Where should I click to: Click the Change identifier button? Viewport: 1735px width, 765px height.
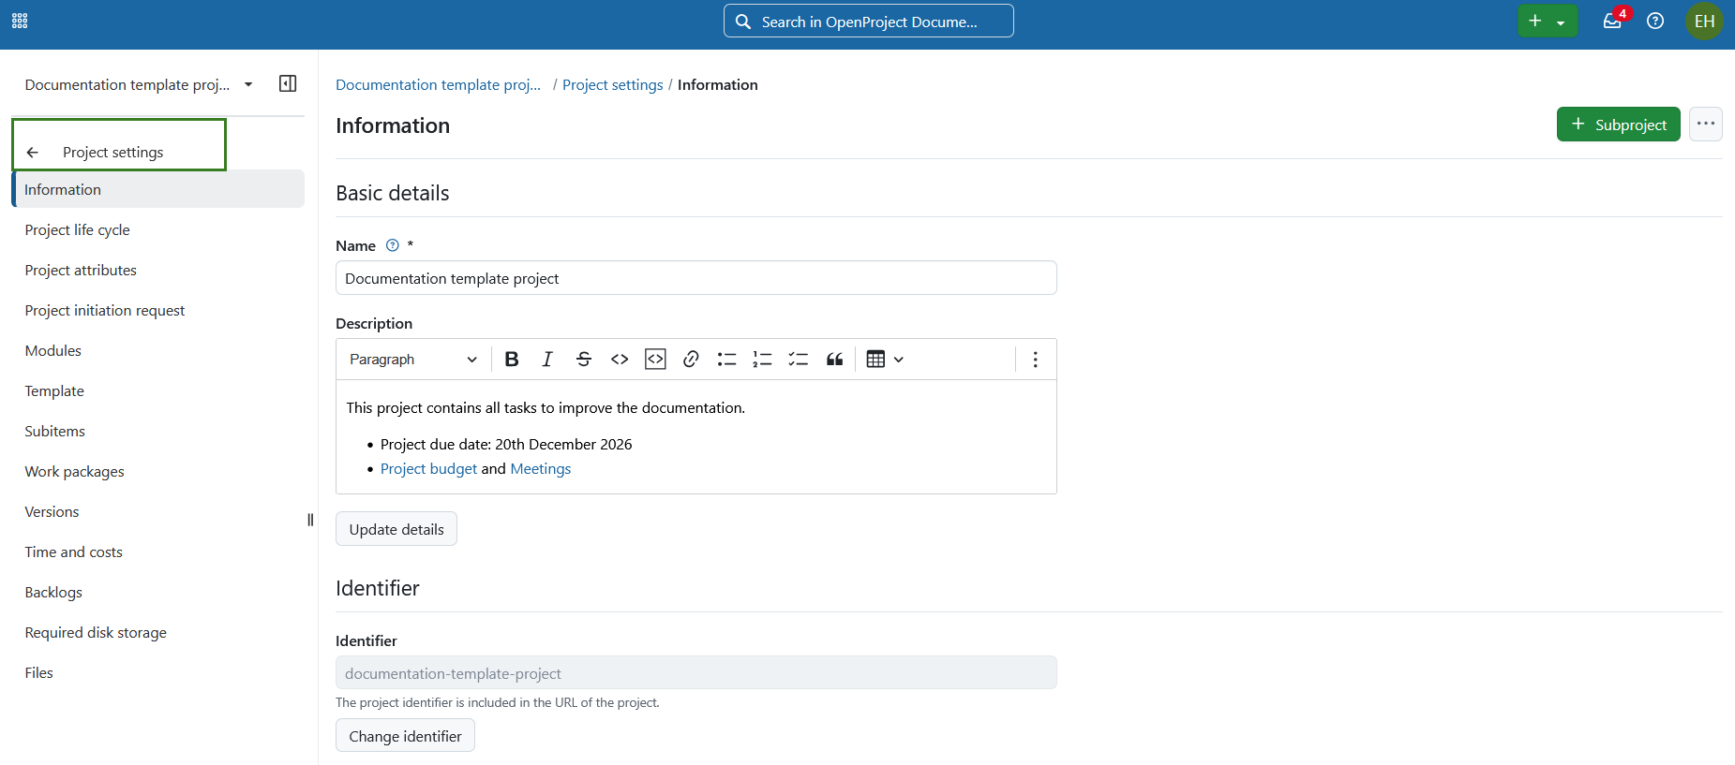point(405,736)
